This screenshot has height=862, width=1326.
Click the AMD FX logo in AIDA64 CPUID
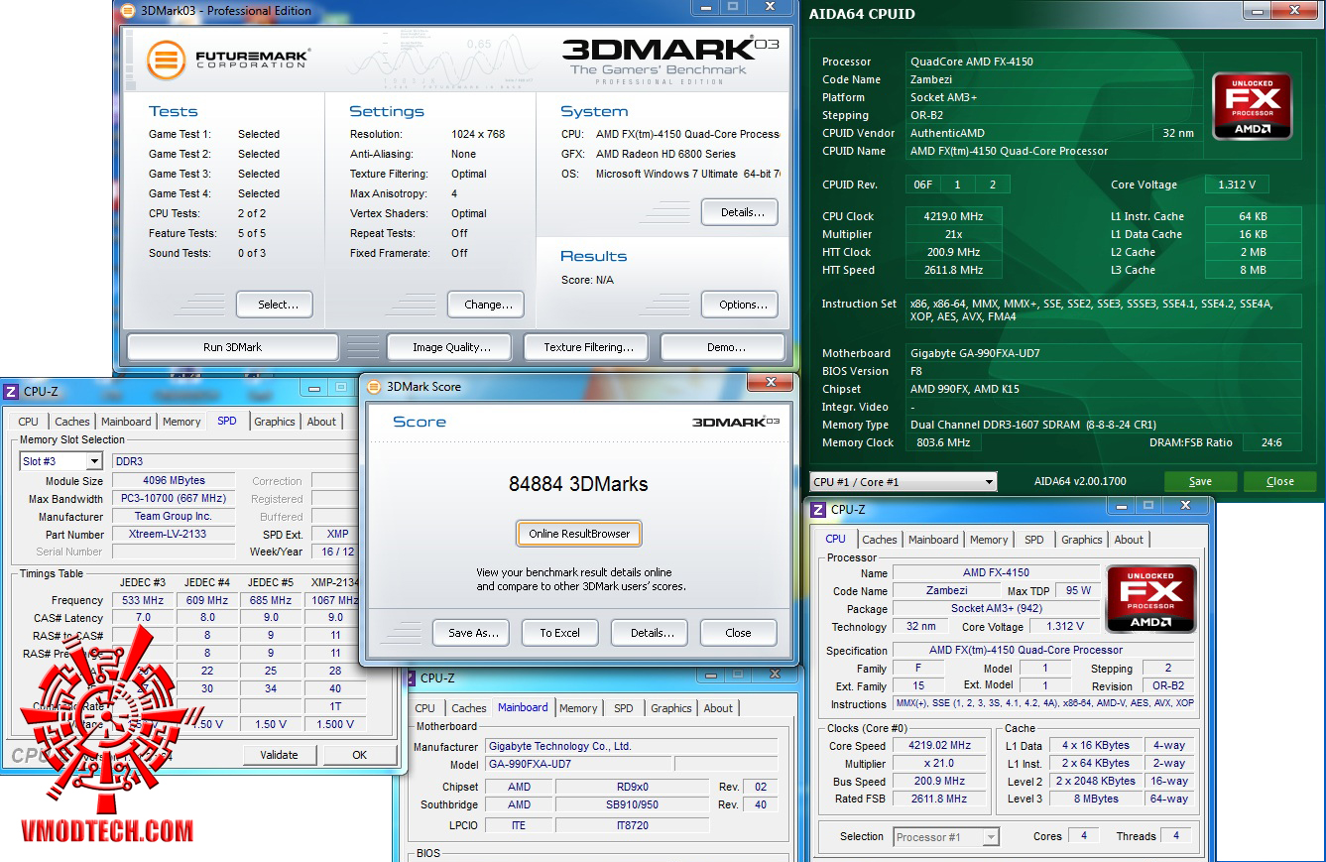pos(1252,106)
